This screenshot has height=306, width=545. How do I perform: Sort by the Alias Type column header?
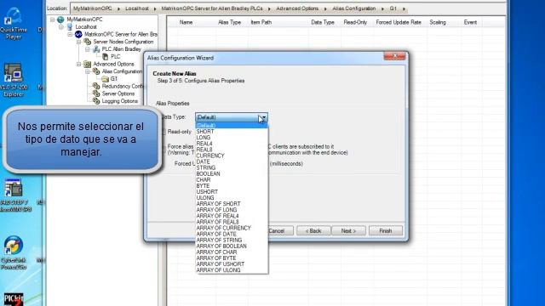pyautogui.click(x=229, y=22)
